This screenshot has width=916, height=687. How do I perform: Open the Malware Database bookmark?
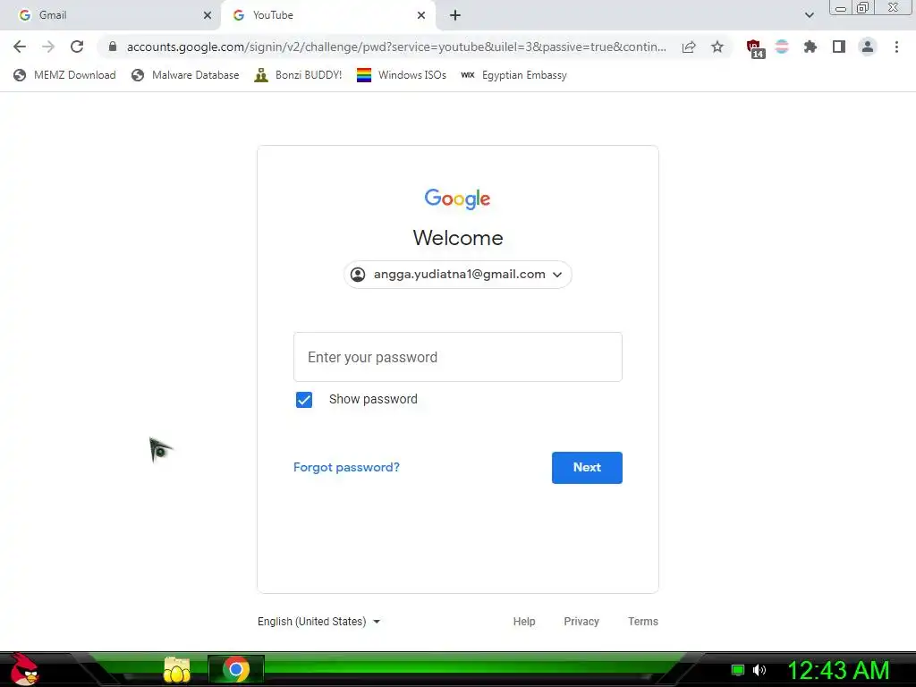click(186, 75)
